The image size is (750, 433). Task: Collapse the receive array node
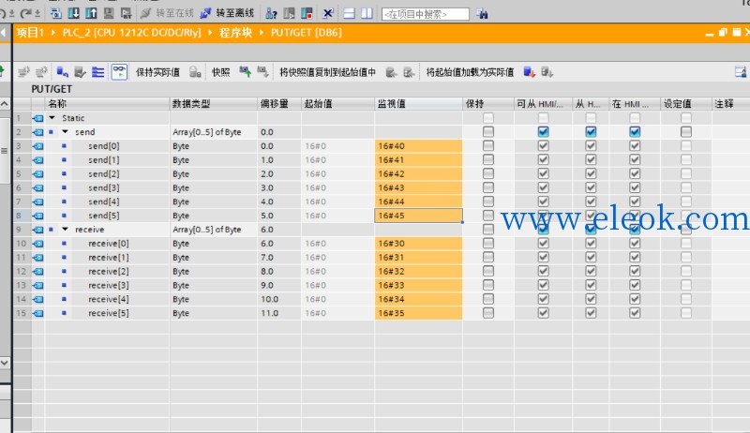[65, 230]
